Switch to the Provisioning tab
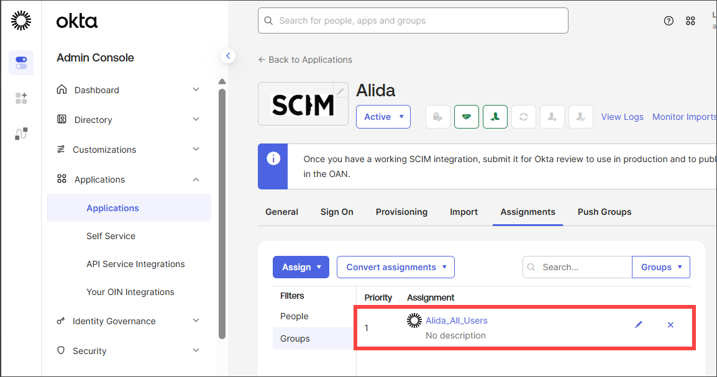This screenshot has width=717, height=377. (x=401, y=212)
